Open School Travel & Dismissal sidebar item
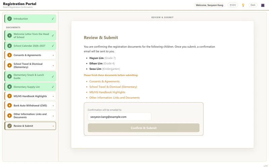Screen dimensions: 269x168 (30, 65)
